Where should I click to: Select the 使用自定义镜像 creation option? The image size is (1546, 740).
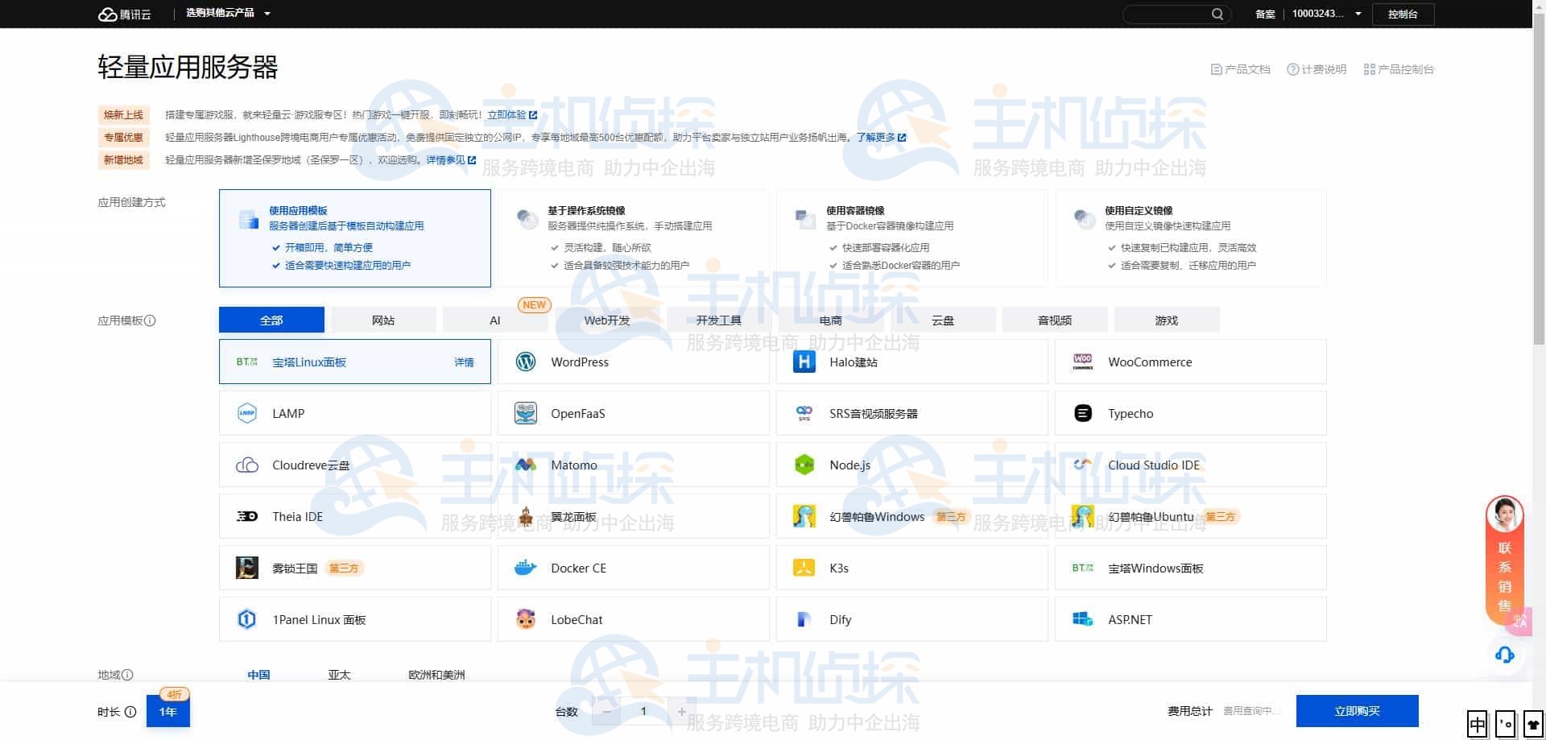(x=1190, y=238)
